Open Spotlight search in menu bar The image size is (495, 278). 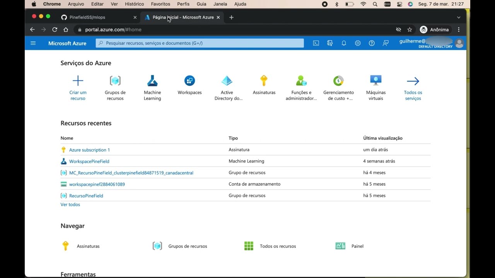pos(375,4)
